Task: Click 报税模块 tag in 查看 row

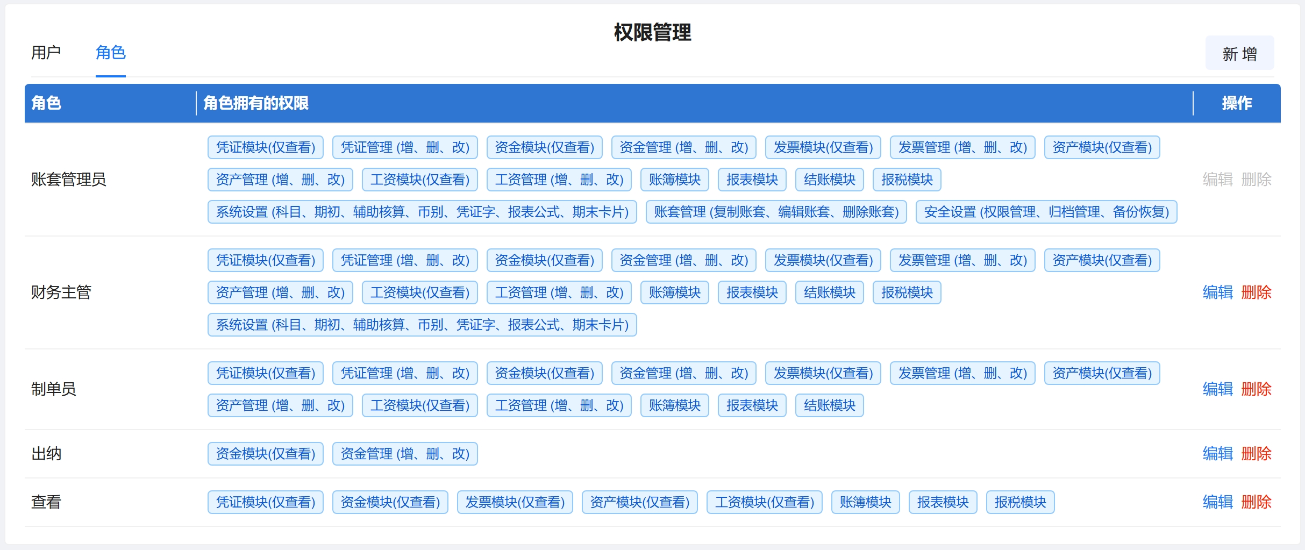Action: pos(1020,502)
